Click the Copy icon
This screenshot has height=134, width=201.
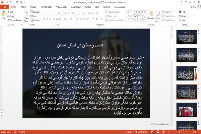tap(8, 16)
